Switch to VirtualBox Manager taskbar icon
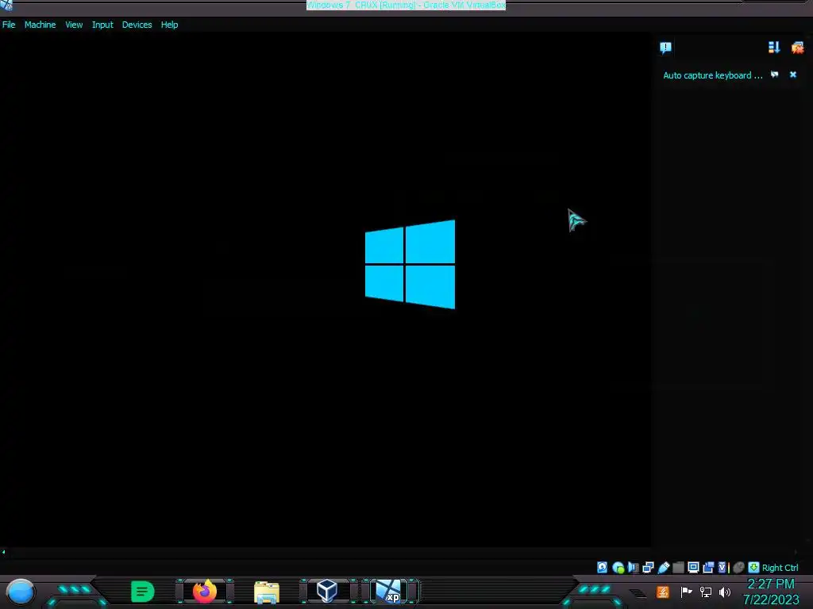Image resolution: width=813 pixels, height=609 pixels. (327, 591)
